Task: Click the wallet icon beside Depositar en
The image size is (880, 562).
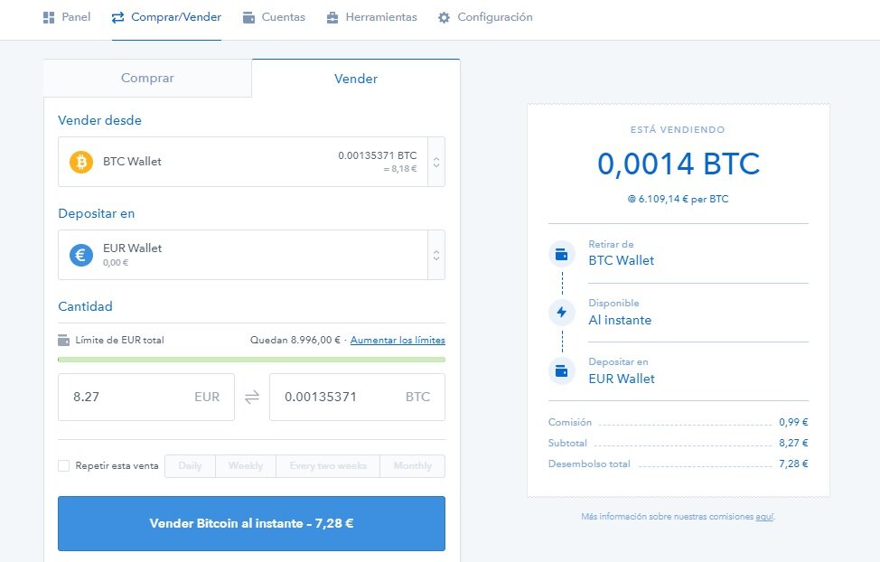Action: pos(561,370)
